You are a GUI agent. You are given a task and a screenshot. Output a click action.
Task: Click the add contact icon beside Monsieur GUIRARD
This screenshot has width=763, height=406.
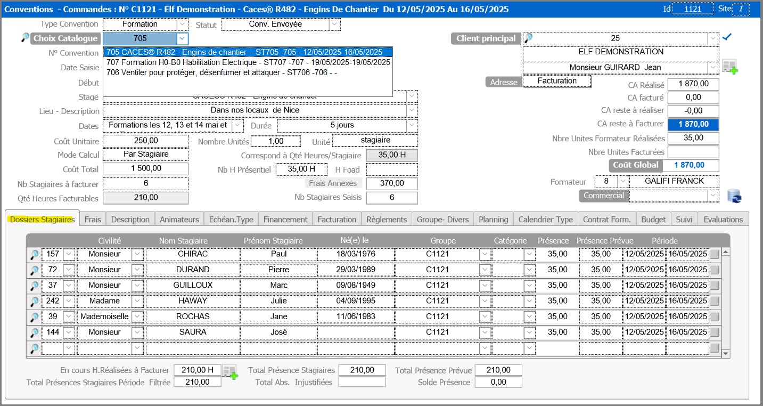coord(730,67)
